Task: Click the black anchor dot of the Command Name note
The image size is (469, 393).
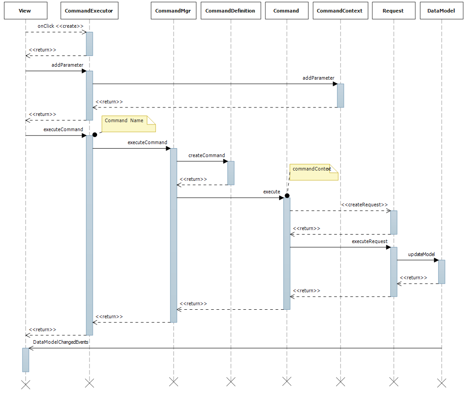Action: tap(95, 135)
